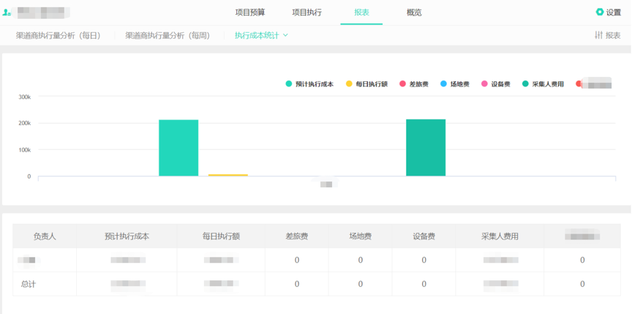The width and height of the screenshot is (632, 314).
Task: Click the 报表 filter sliders icon on the right
Action: pyautogui.click(x=598, y=35)
